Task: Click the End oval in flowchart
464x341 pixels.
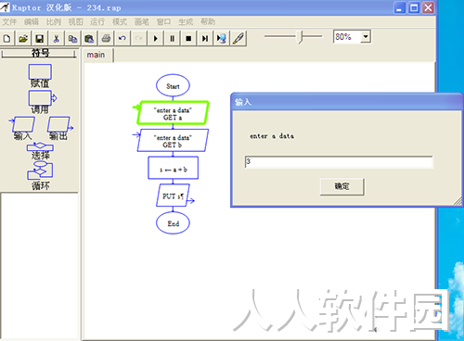Action: click(173, 223)
